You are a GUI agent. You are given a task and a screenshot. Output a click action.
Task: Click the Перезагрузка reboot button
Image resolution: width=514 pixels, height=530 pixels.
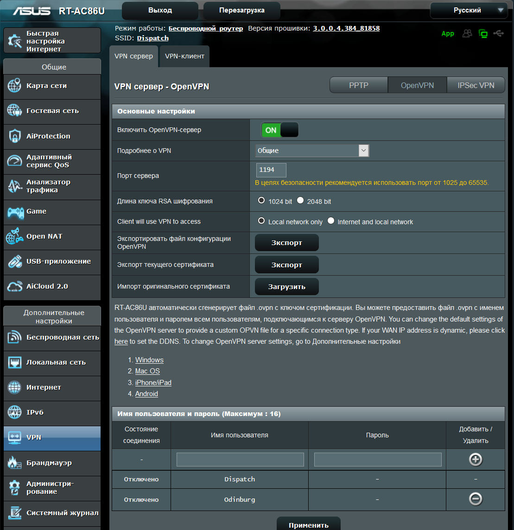tap(242, 11)
